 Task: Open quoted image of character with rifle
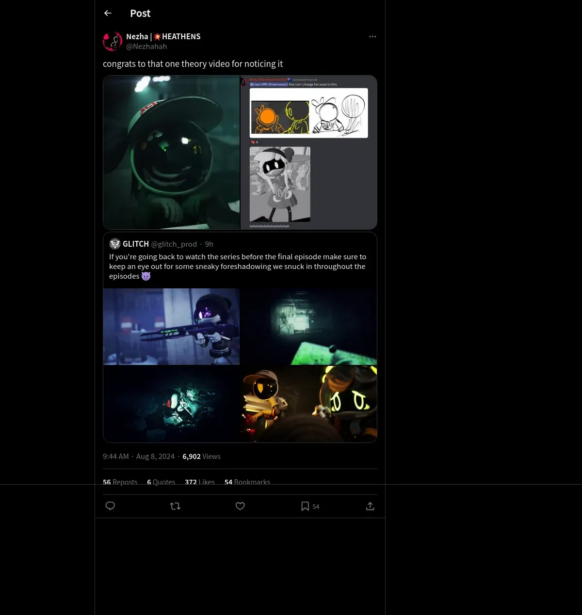coord(172,327)
